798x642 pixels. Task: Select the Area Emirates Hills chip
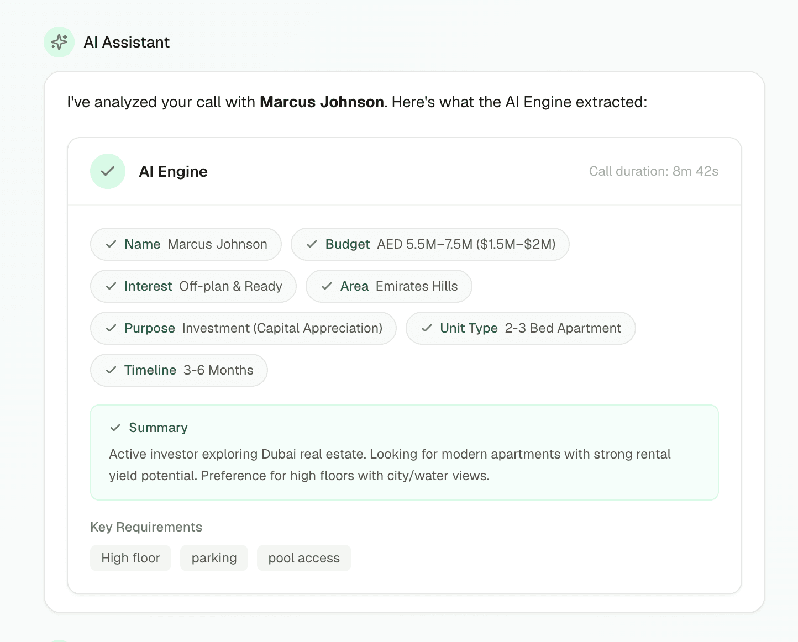tap(389, 286)
